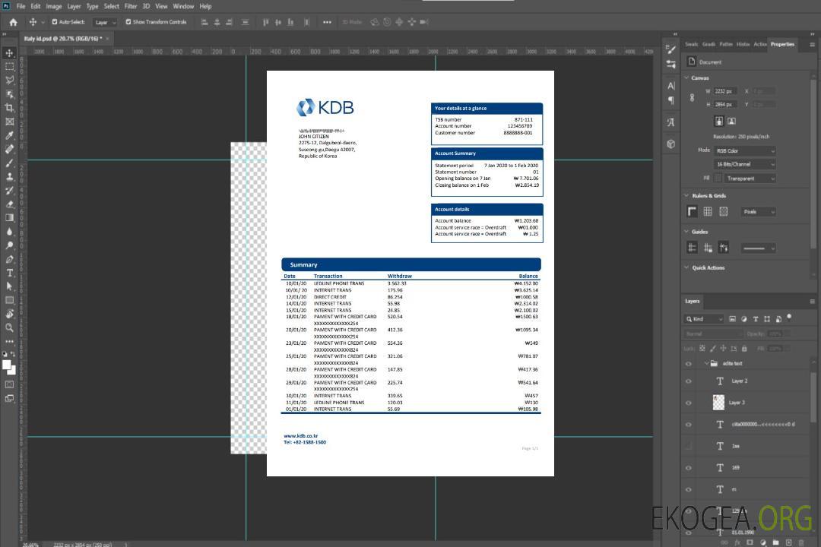Open the Glyphs panel icon
The width and height of the screenshot is (821, 547).
pyautogui.click(x=671, y=122)
